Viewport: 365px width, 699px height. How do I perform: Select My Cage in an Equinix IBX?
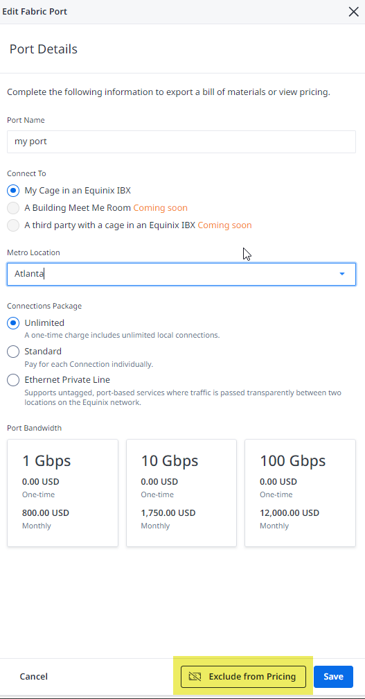point(13,190)
